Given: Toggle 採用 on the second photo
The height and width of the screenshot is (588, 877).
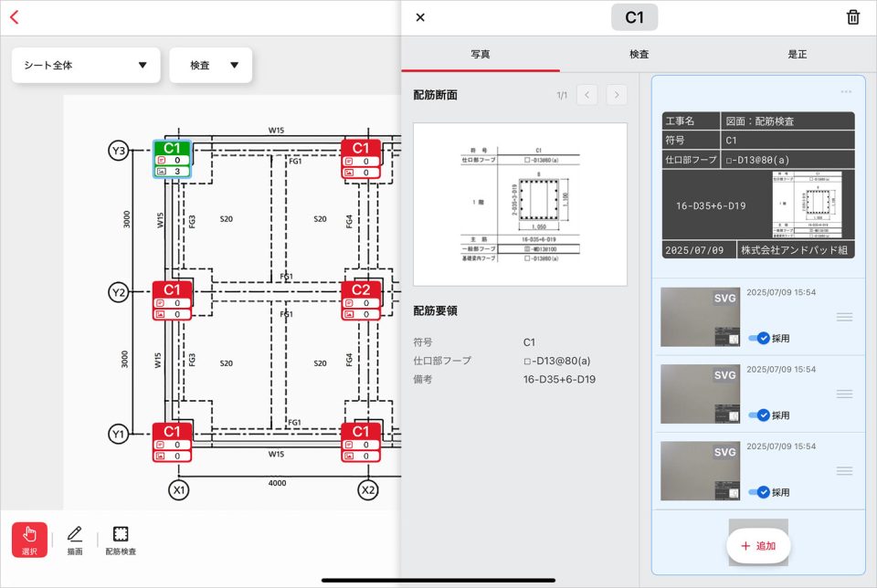Looking at the screenshot, I should pos(760,415).
